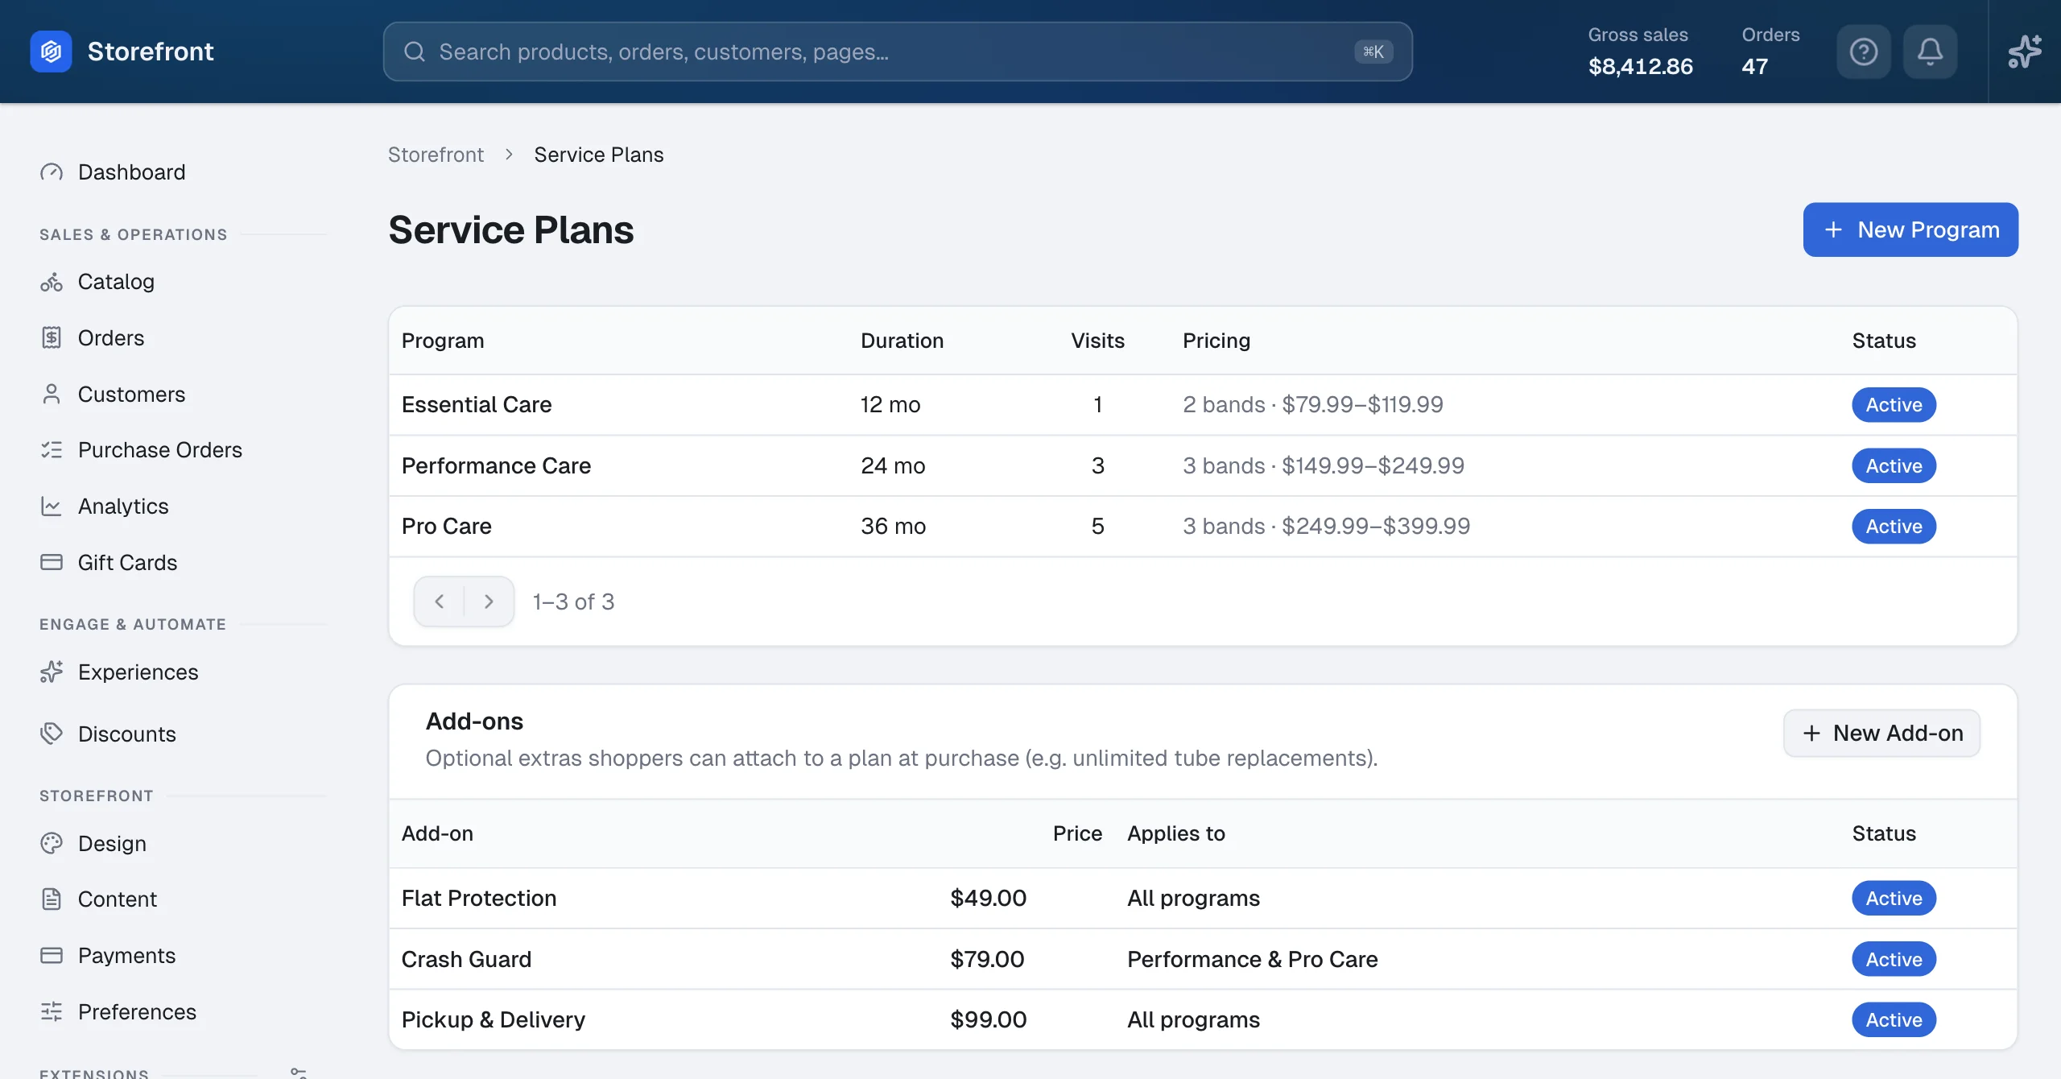Click the Discounts tag icon
This screenshot has width=2061, height=1079.
(x=52, y=734)
